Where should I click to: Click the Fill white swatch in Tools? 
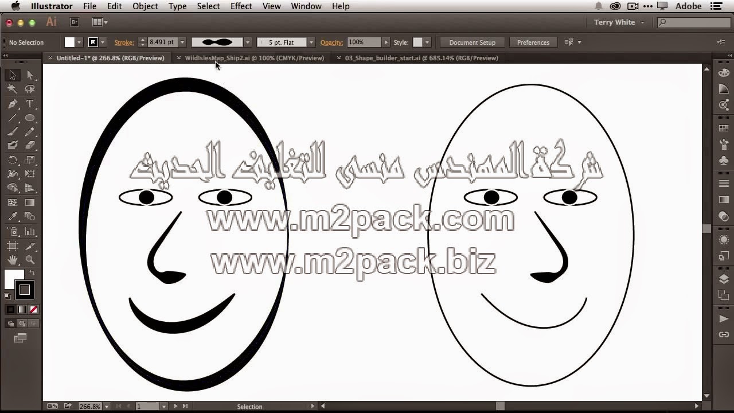[13, 278]
